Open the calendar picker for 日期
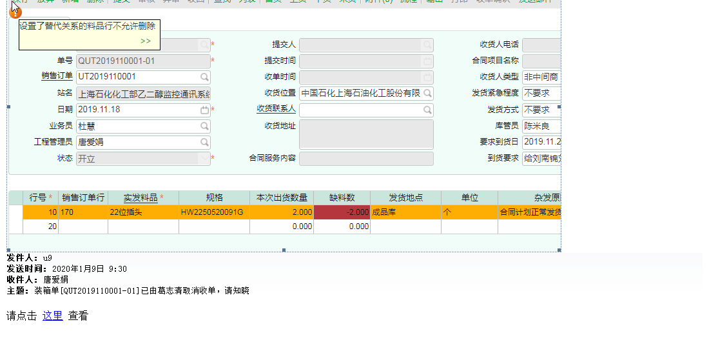Image resolution: width=709 pixels, height=342 pixels. click(x=204, y=110)
